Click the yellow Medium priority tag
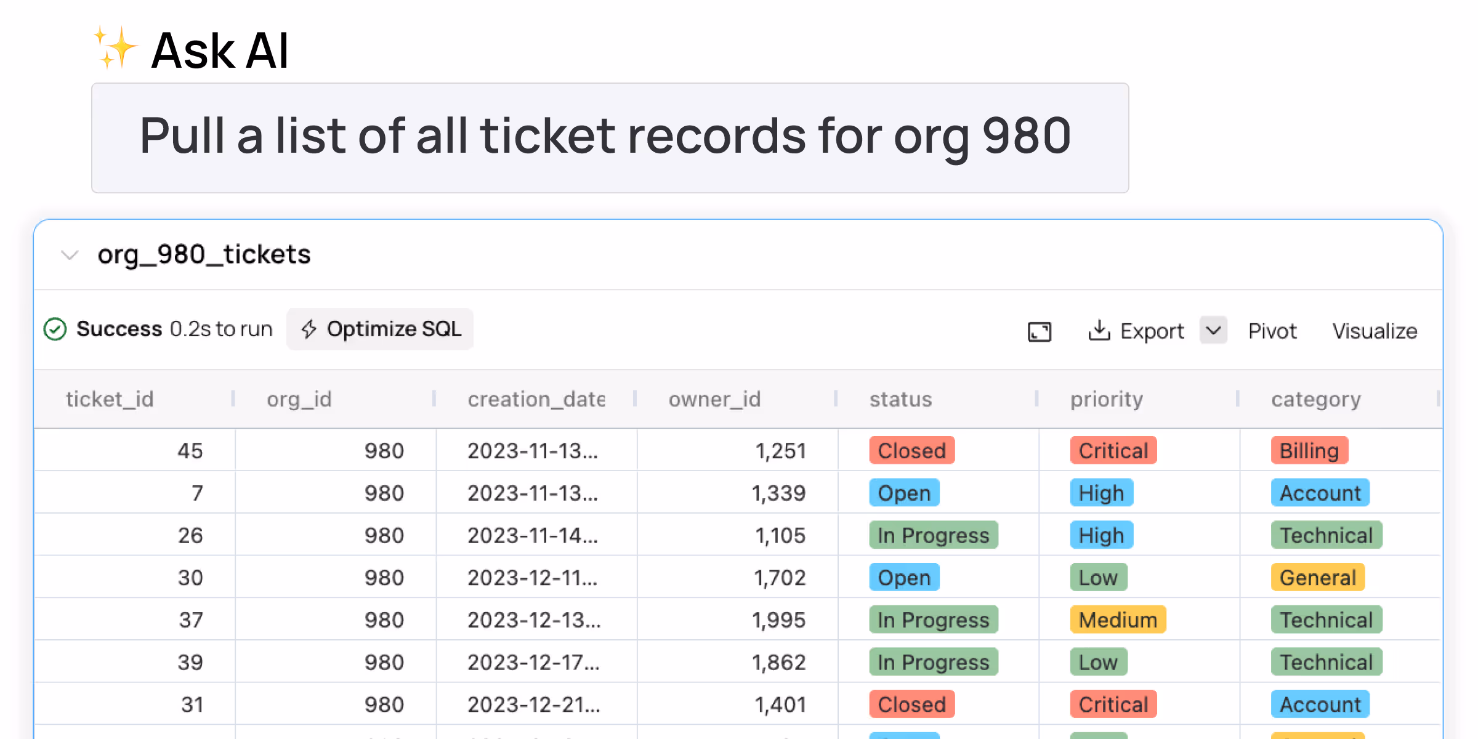 (1118, 620)
